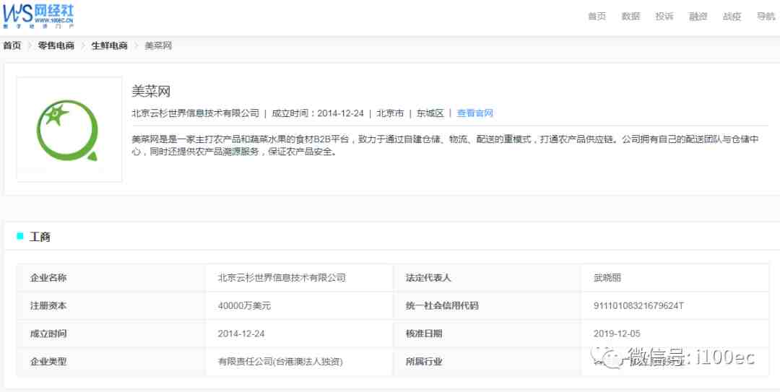Screen dimensions: 780x392
Task: Click the 美菜网 company title heading
Action: pos(151,91)
